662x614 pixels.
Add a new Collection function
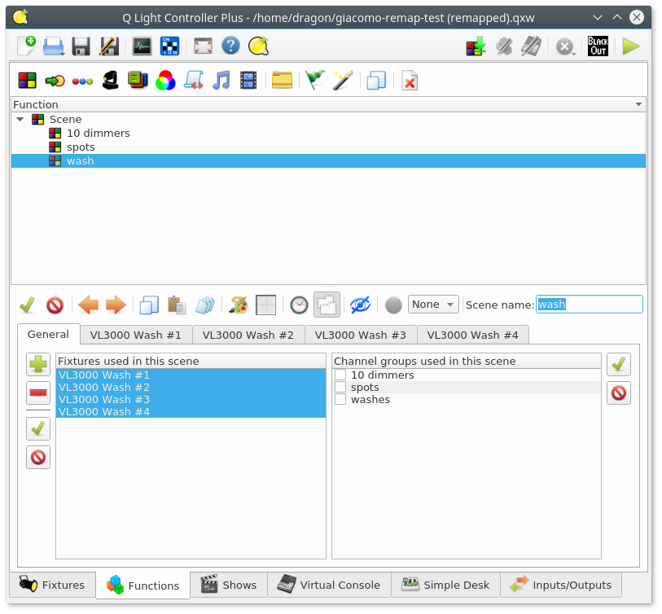[x=138, y=81]
